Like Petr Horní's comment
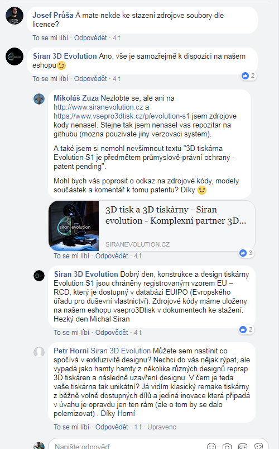Viewport: 279px width, 449px height. point(71,427)
